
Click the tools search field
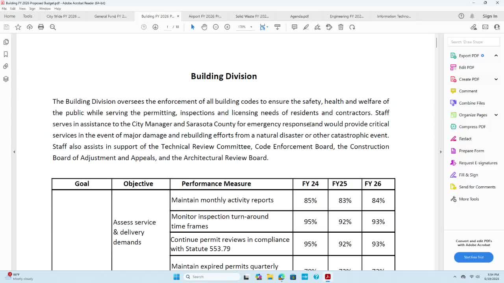coord(473,42)
